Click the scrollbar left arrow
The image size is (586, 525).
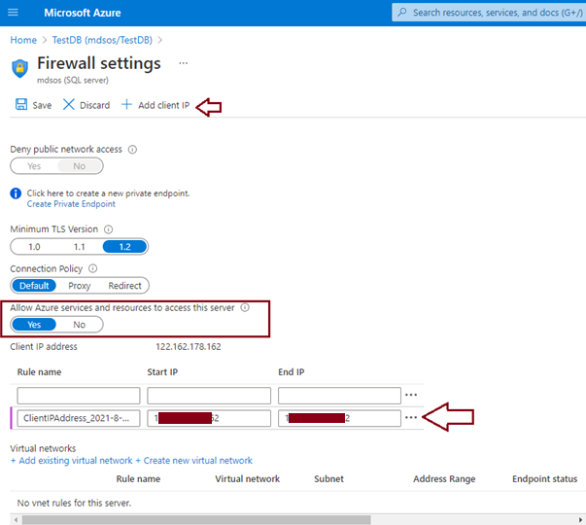(16, 520)
